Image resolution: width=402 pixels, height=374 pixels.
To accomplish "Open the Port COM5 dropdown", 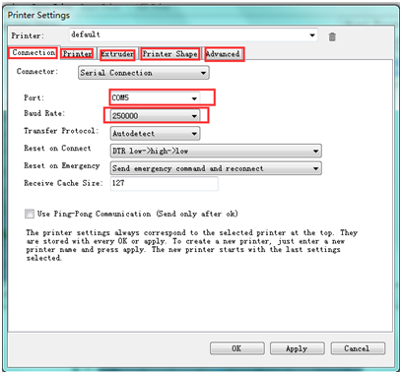I will pyautogui.click(x=155, y=97).
